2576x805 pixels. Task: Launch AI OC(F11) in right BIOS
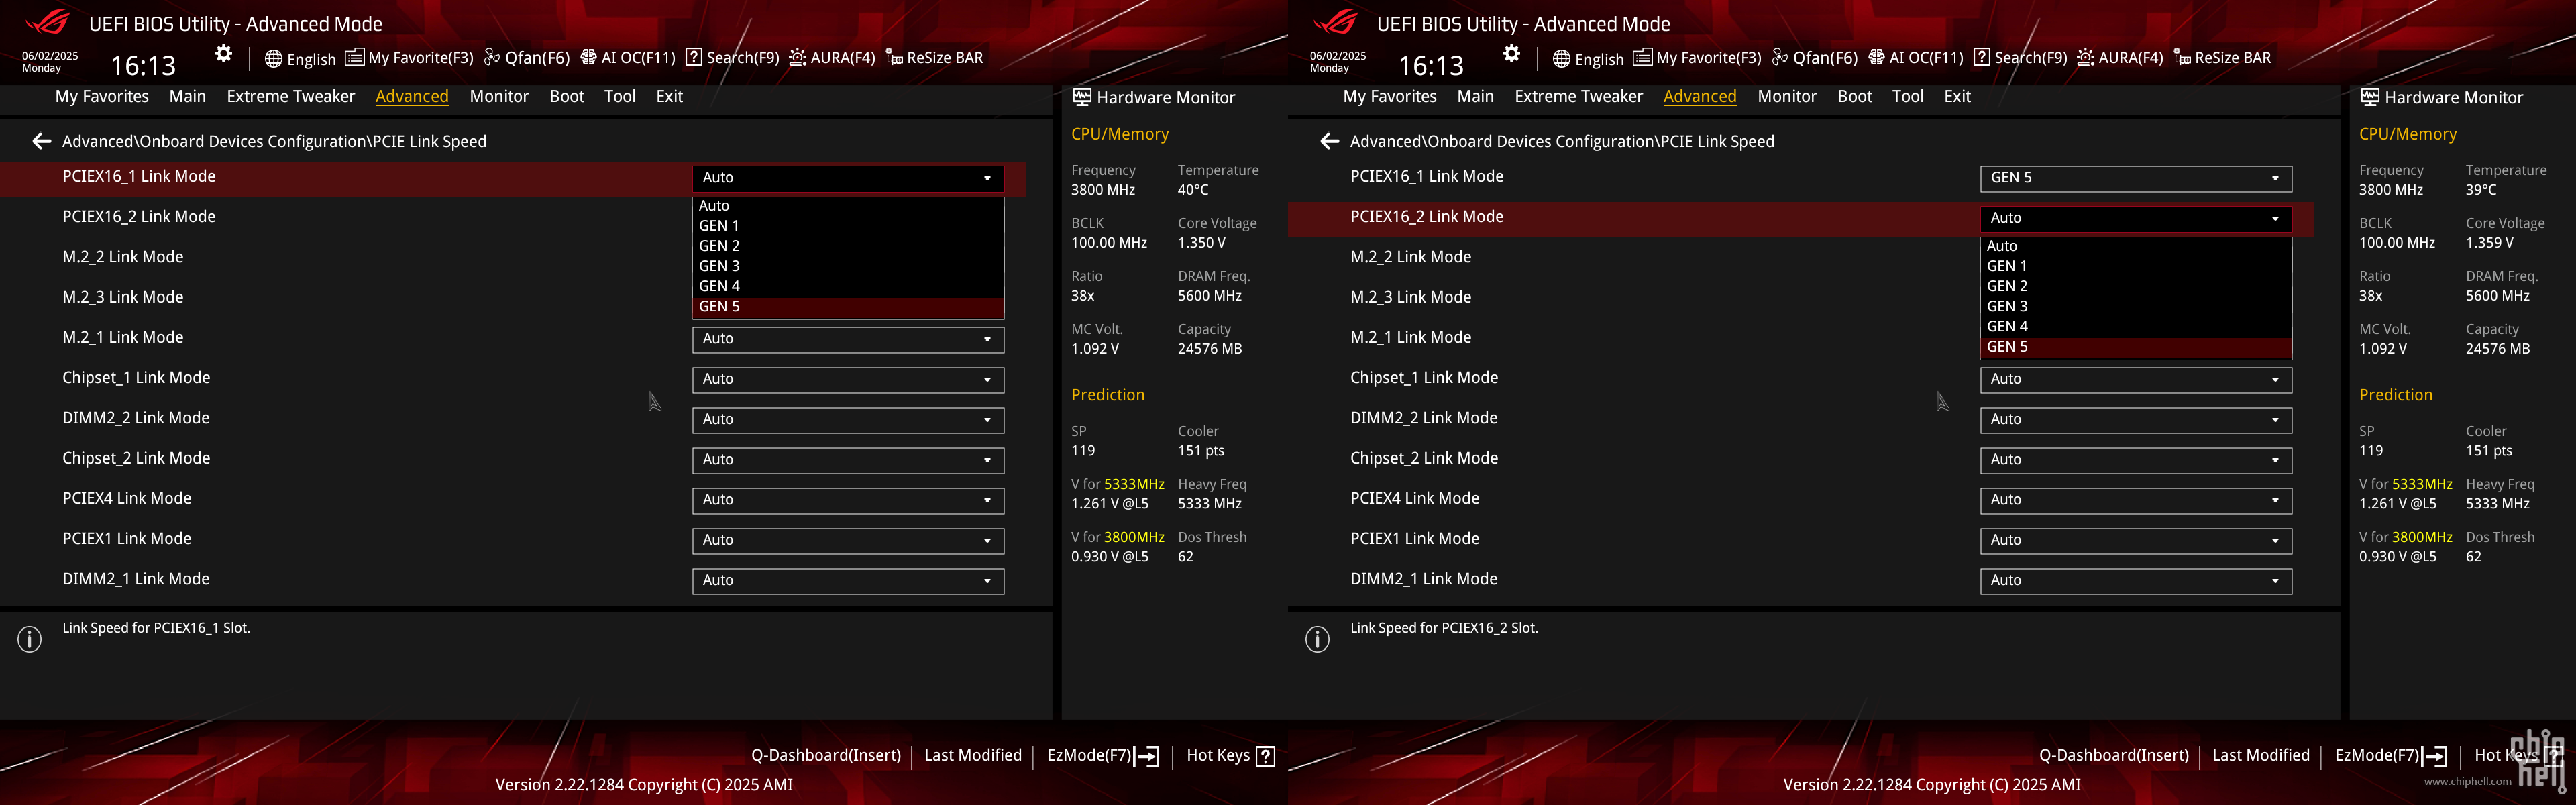tap(1916, 58)
